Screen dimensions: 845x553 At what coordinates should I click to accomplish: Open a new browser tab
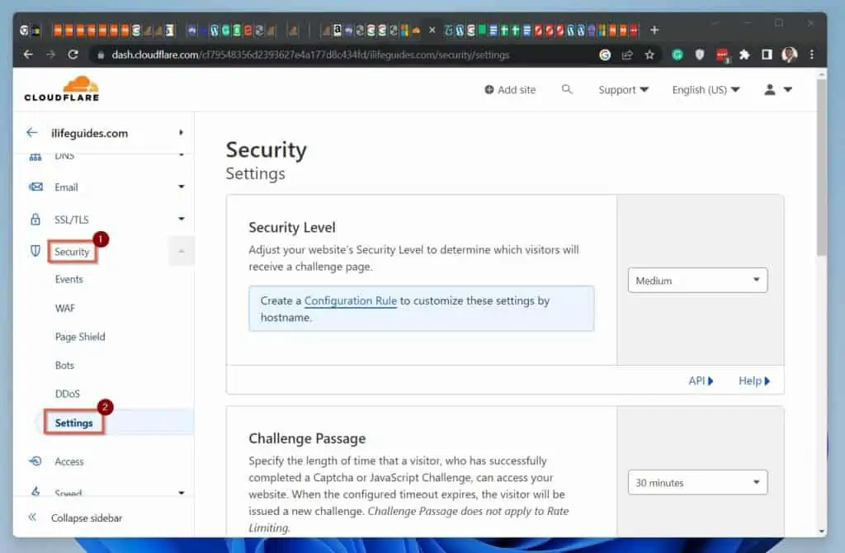(x=654, y=31)
